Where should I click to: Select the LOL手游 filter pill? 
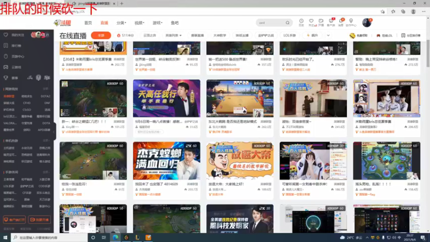(290, 35)
